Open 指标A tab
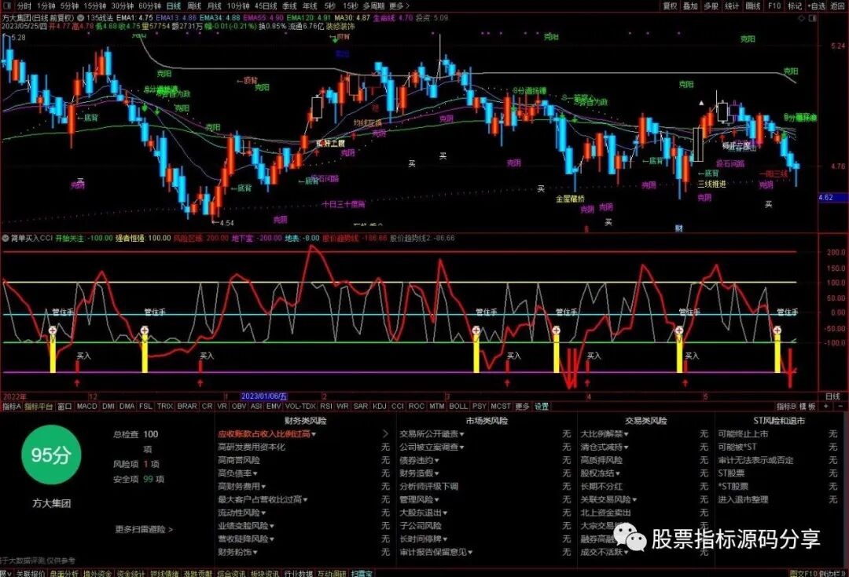Viewport: 849px width, 577px height. point(11,406)
